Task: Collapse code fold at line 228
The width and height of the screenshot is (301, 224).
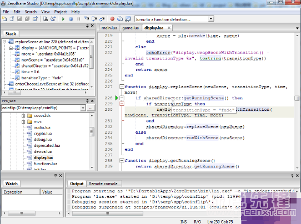Action: coord(122,98)
